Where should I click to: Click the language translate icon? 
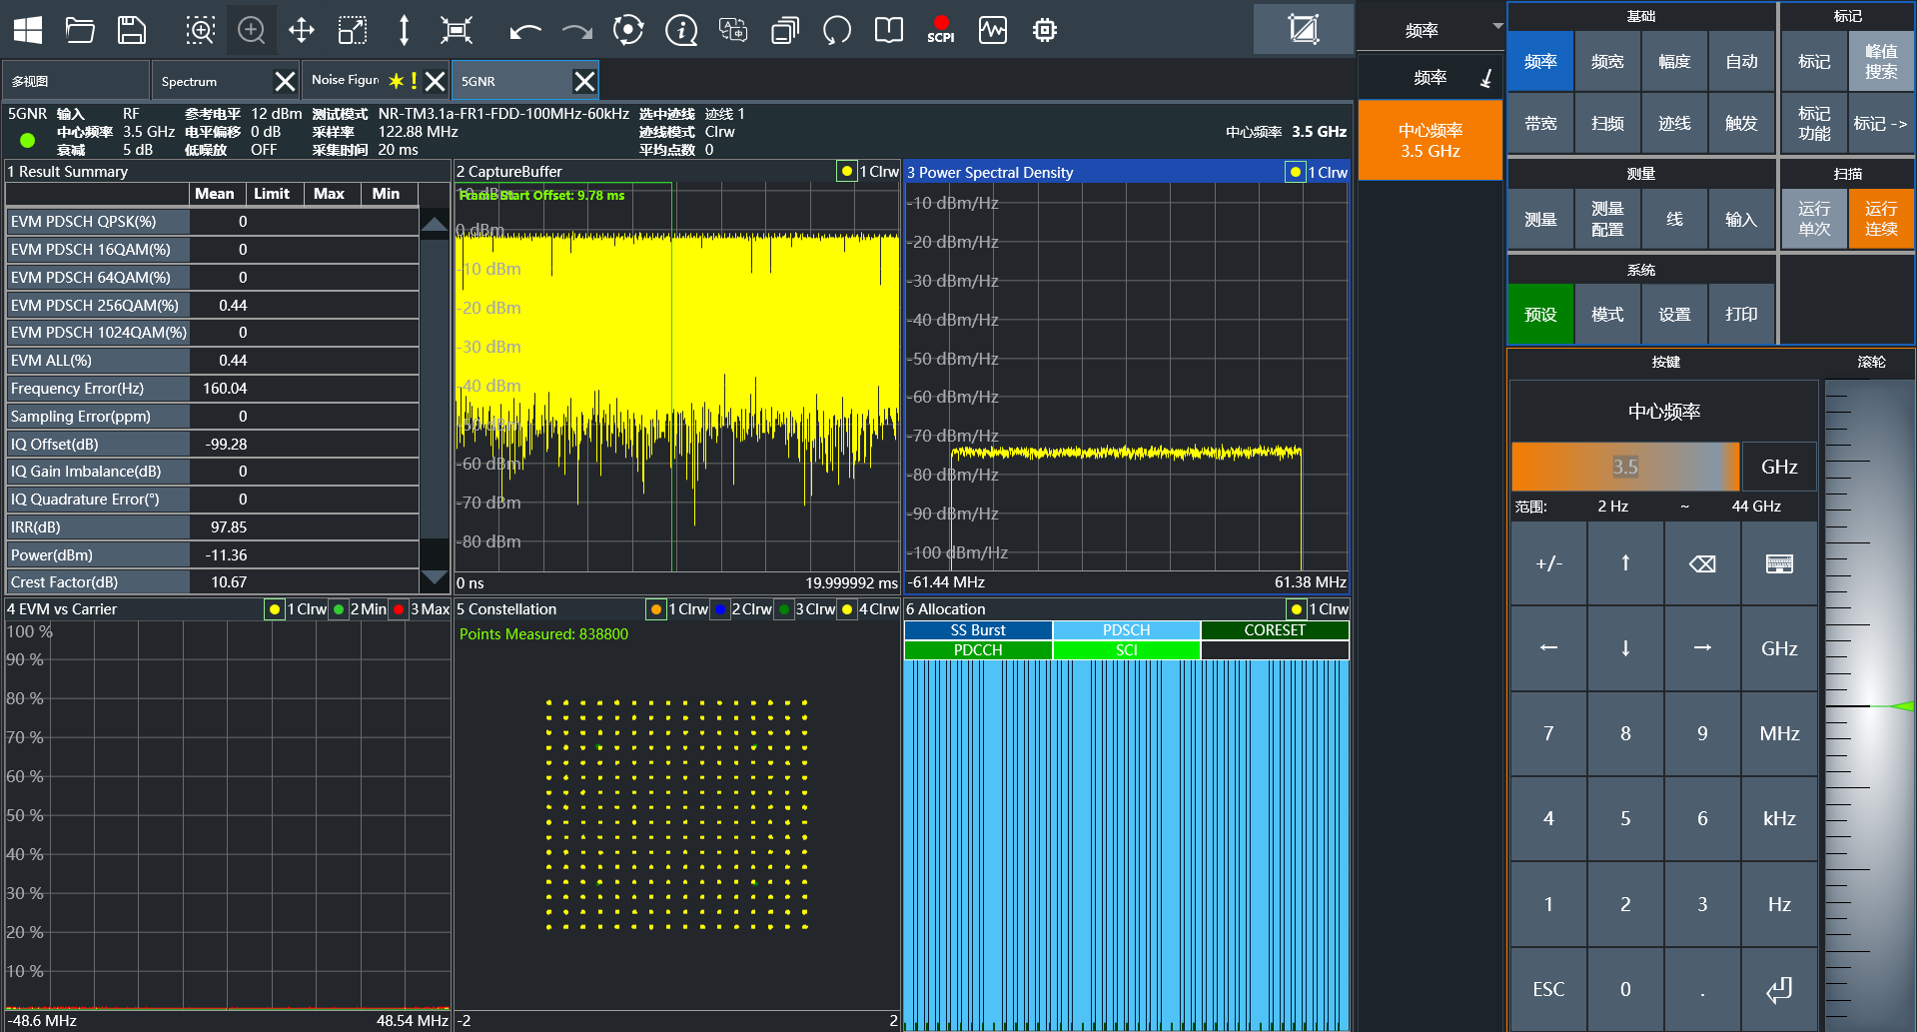pos(733,30)
